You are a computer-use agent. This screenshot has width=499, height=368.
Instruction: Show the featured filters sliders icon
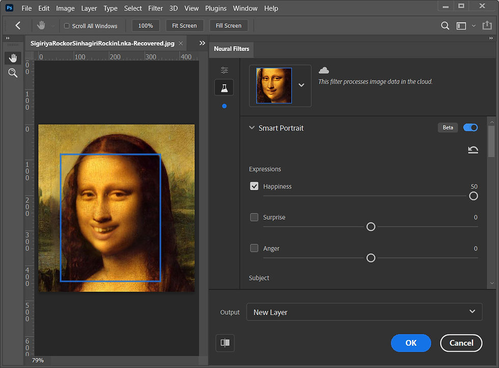225,70
